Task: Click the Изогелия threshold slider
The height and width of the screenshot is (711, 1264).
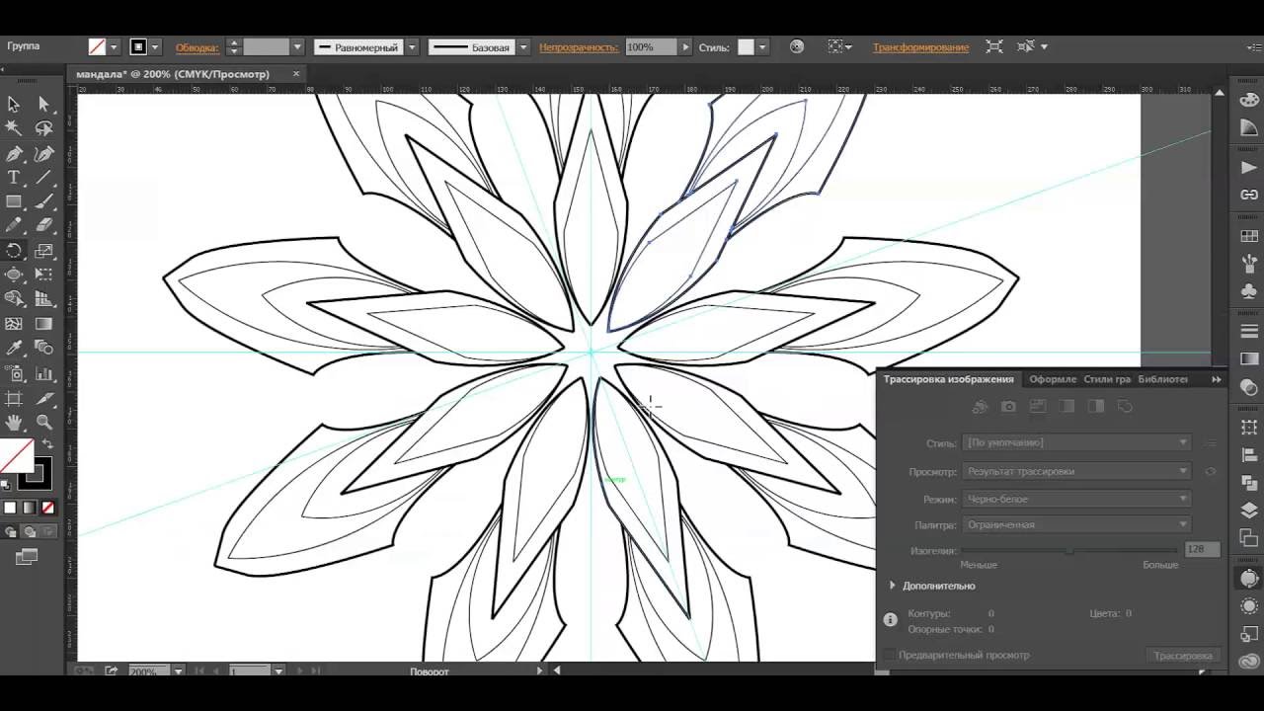Action: pos(1069,550)
